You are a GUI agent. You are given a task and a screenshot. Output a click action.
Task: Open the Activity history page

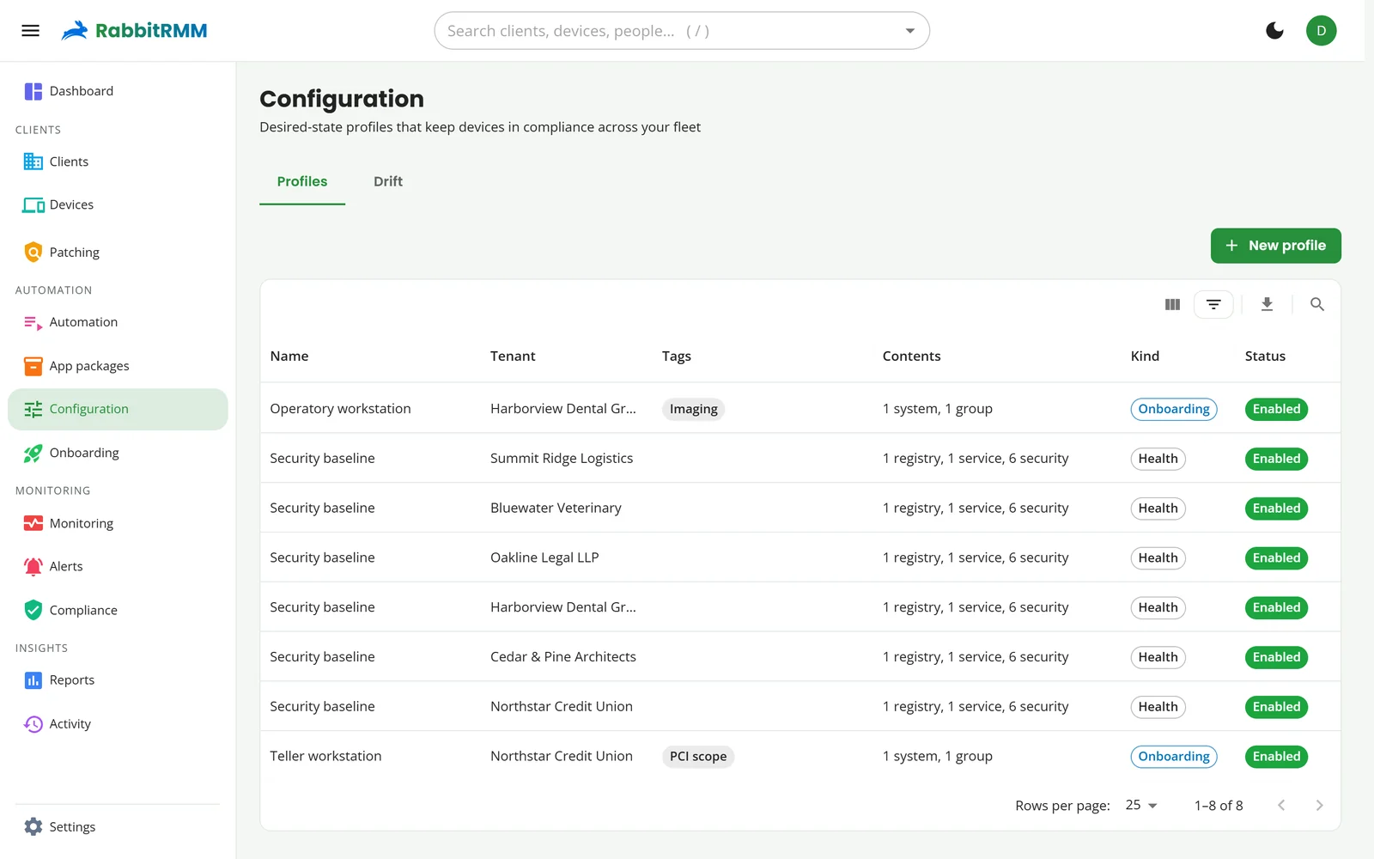(x=118, y=724)
